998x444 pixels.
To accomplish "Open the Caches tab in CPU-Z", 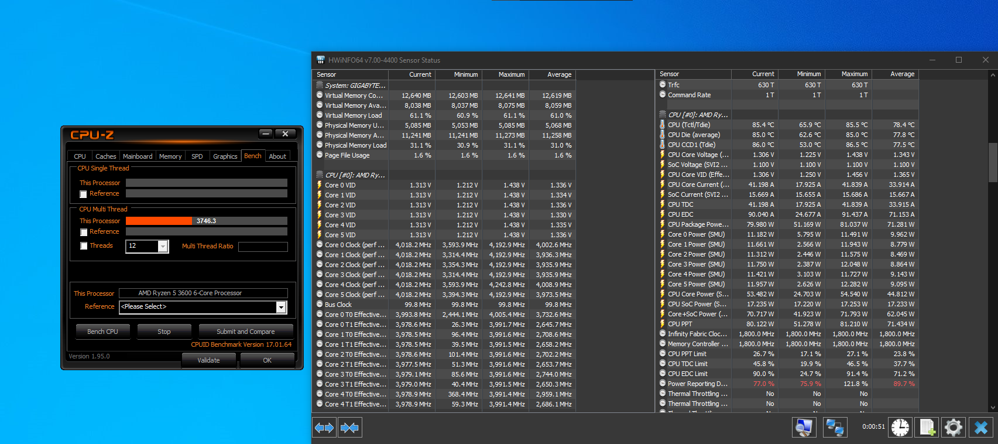I will tap(106, 156).
